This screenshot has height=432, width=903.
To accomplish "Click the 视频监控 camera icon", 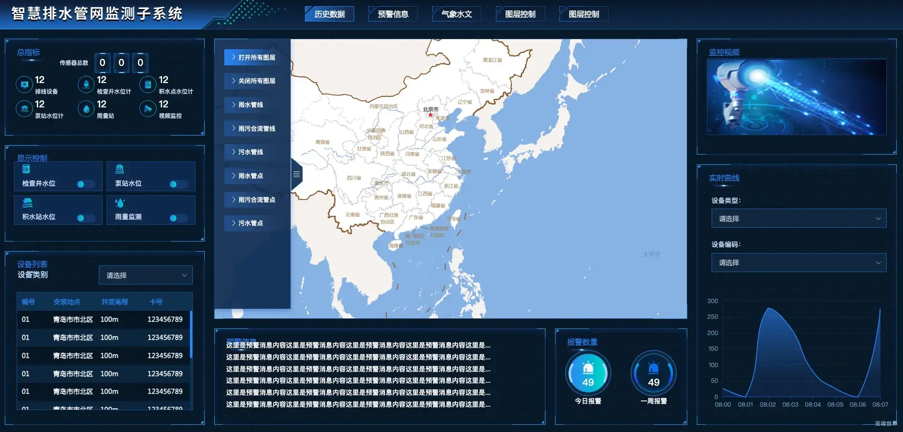I will point(148,109).
